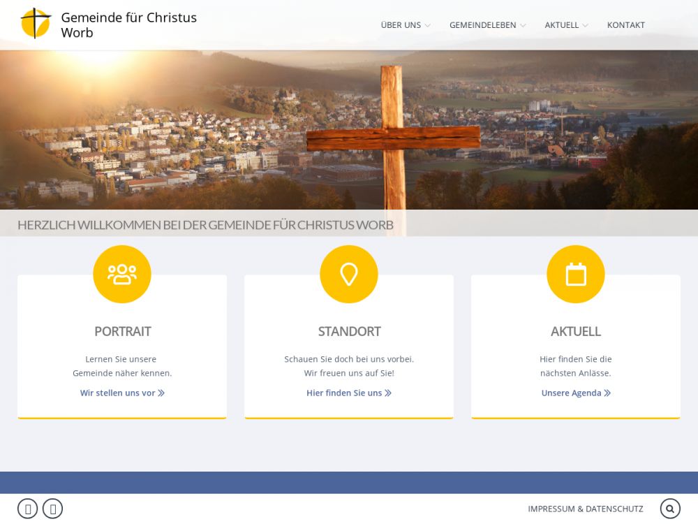Click the wooden cross hero image
Image resolution: width=698 pixels, height=524 pixels.
[393, 137]
